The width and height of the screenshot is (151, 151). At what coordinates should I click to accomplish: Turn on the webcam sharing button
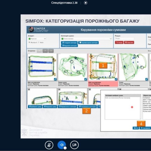tap(74, 145)
